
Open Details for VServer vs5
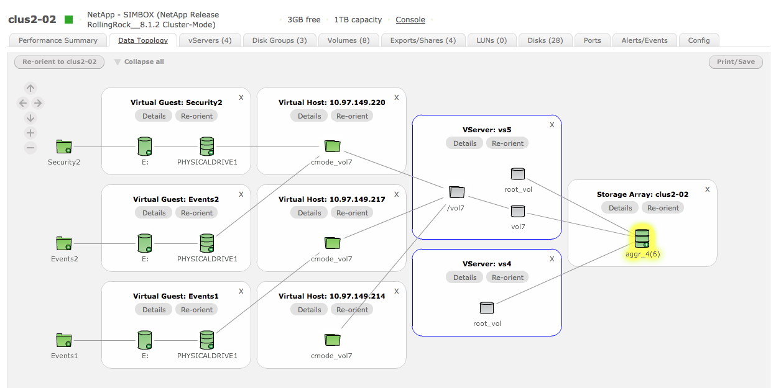pyautogui.click(x=464, y=143)
